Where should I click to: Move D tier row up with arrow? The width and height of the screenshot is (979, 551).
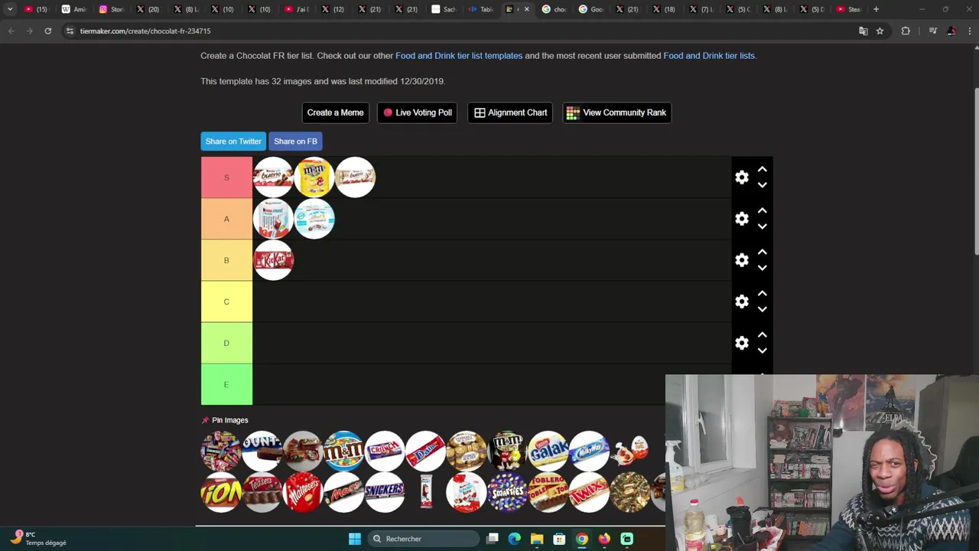(762, 334)
